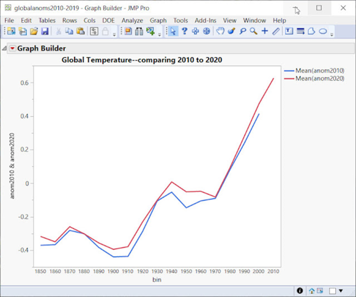Open the Analyze menu
The image size is (356, 297).
click(132, 20)
